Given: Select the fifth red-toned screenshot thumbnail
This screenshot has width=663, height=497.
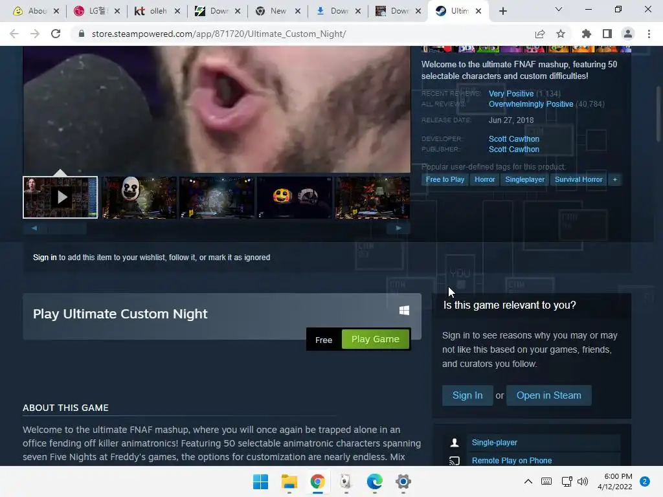Looking at the screenshot, I should coord(372,197).
